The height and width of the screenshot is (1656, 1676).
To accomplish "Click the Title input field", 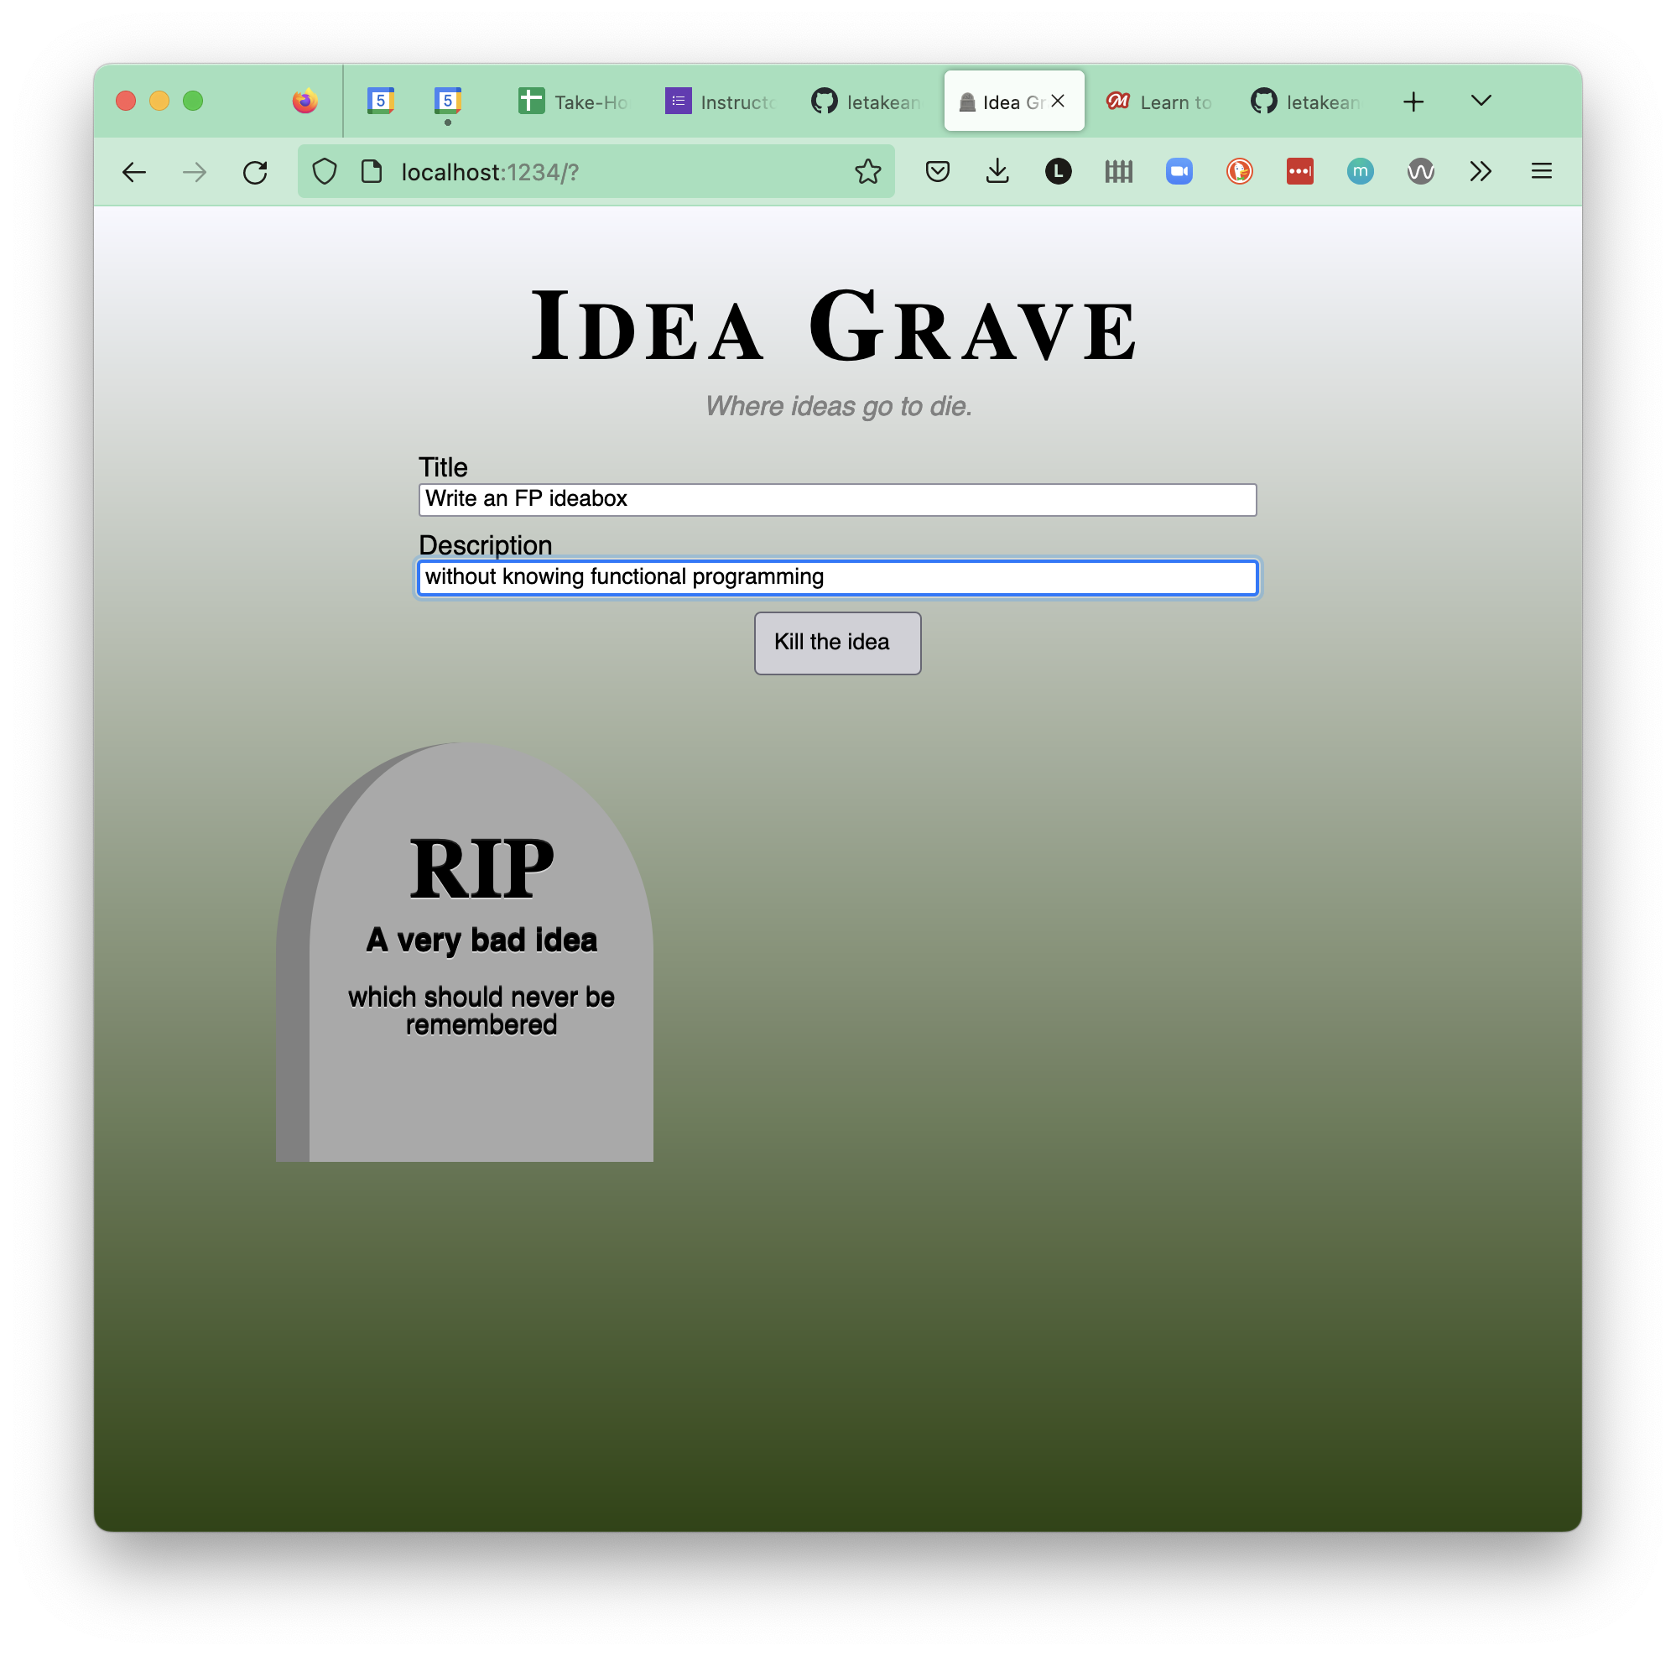I will pyautogui.click(x=837, y=500).
